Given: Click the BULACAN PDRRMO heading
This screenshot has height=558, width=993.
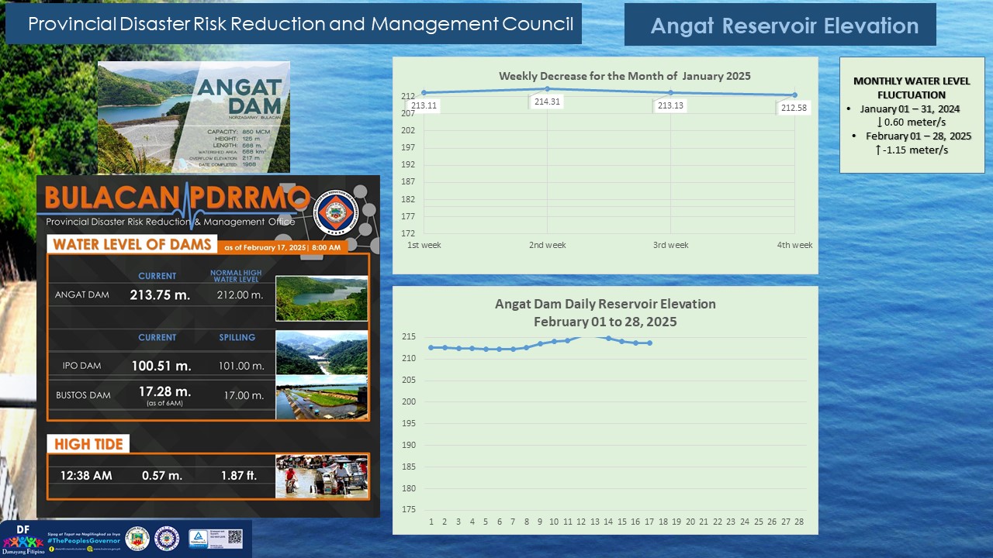Looking at the screenshot, I should (x=178, y=198).
